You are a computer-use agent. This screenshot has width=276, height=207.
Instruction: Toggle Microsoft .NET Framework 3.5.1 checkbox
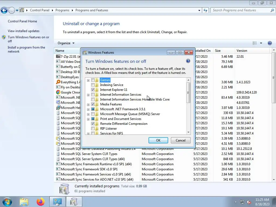point(93,109)
